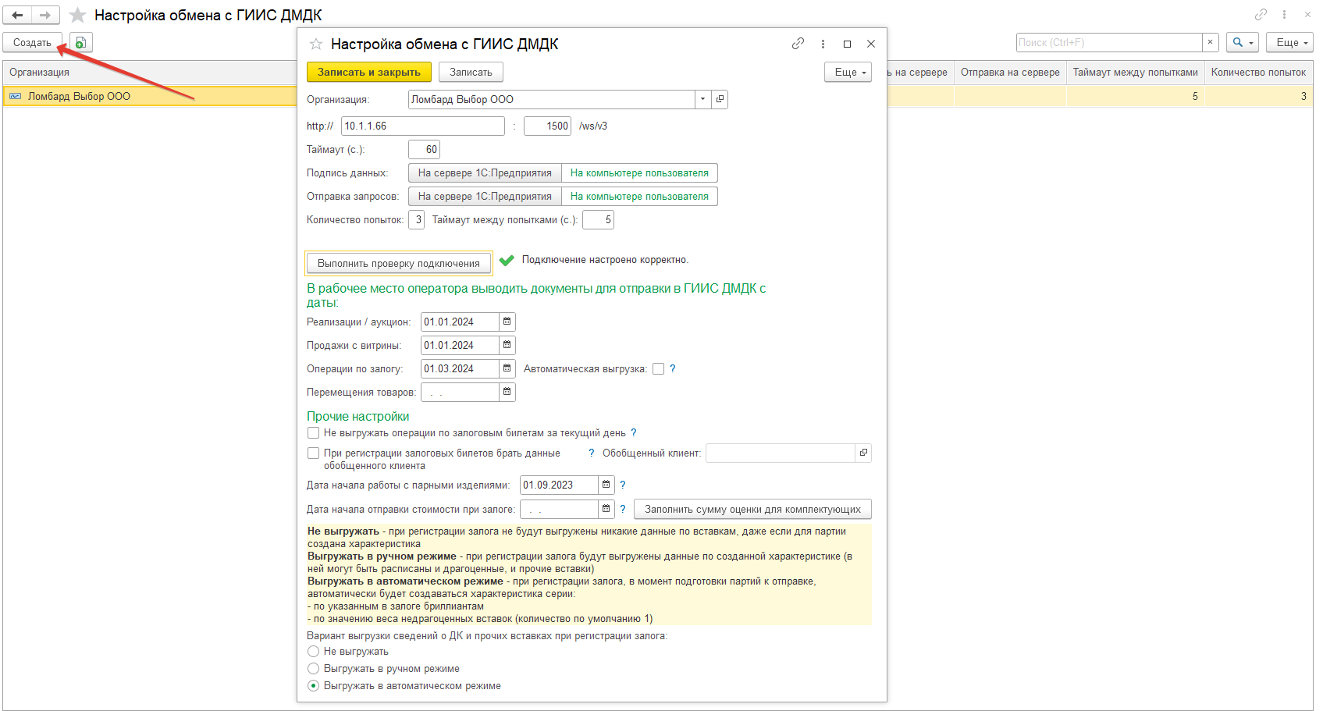Click the copy-record icon next to Создать
Screen dimensions: 1323x711
pos(80,43)
